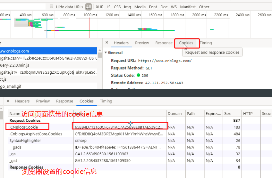Filter requests by Font
272x178 pixels.
153,7
